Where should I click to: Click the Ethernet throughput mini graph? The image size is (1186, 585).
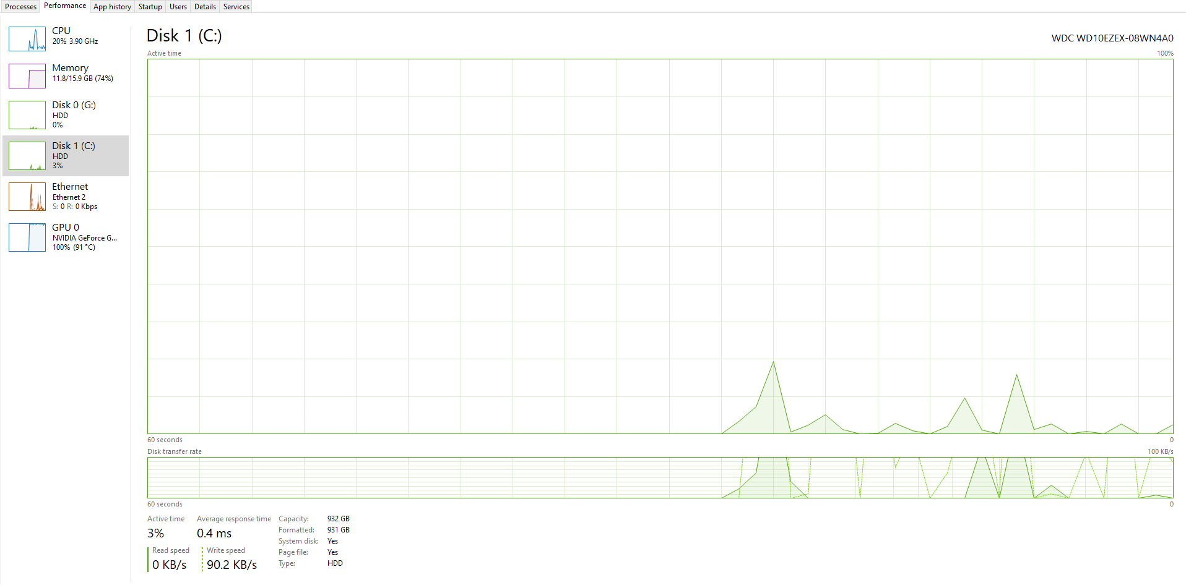[27, 197]
